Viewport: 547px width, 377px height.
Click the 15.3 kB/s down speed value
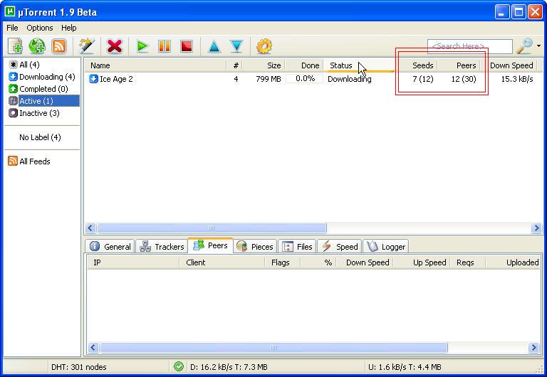pos(517,79)
